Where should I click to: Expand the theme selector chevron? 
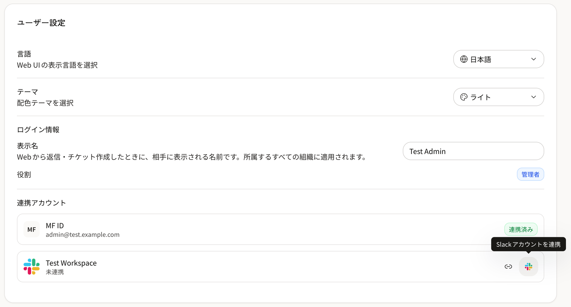tap(534, 97)
